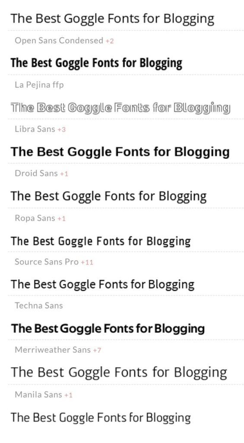Click the Techna Sans font name

click(x=38, y=306)
